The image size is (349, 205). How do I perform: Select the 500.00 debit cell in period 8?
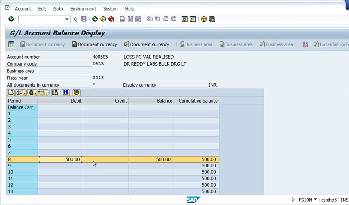tap(60, 159)
